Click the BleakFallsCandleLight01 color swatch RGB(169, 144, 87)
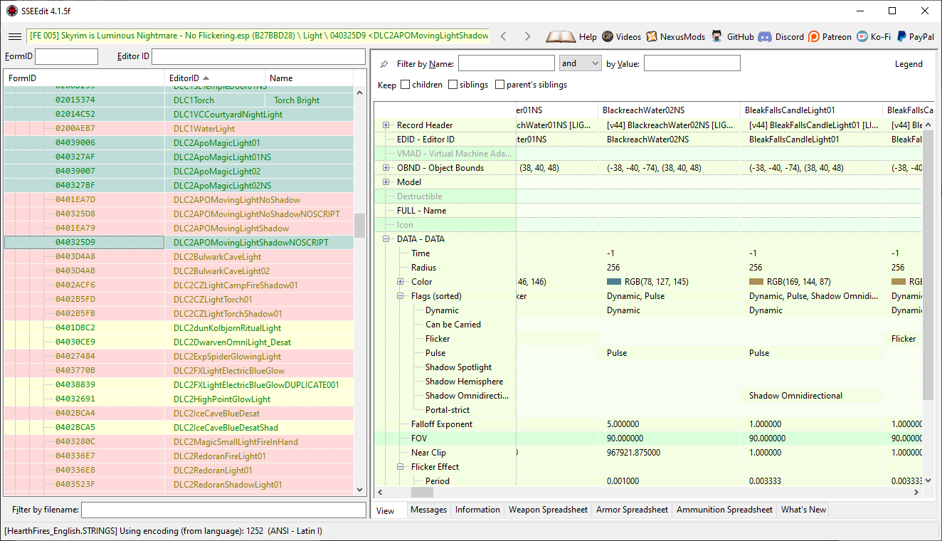 (756, 282)
